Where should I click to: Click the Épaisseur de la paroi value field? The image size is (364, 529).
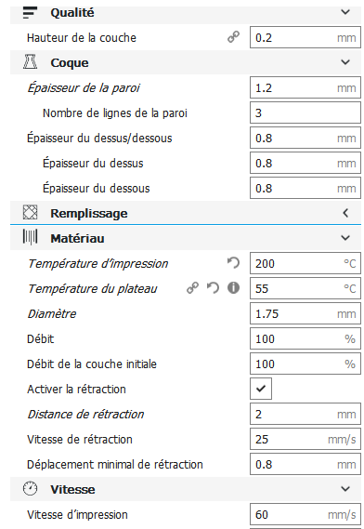305,87
